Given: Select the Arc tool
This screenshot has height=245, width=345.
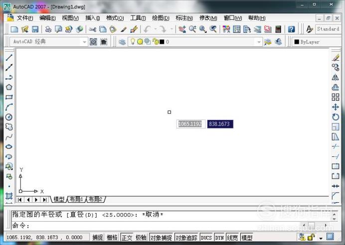Looking at the screenshot, I should pyautogui.click(x=9, y=107).
